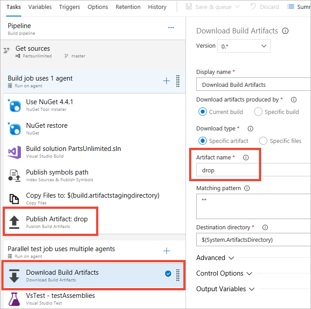Expand the Advanced section
Viewport: 311px width, 309px height.
[x=215, y=258]
